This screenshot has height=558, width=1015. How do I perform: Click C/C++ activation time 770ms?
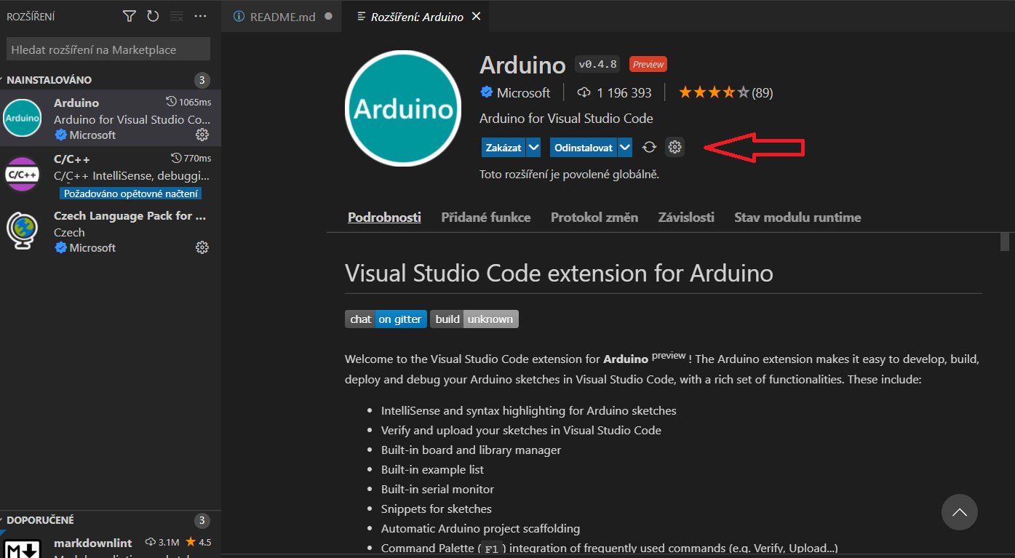tap(191, 158)
